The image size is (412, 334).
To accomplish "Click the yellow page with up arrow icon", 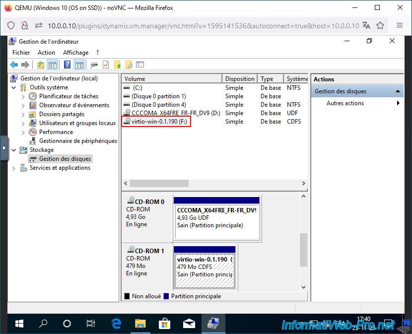I will click(117, 65).
